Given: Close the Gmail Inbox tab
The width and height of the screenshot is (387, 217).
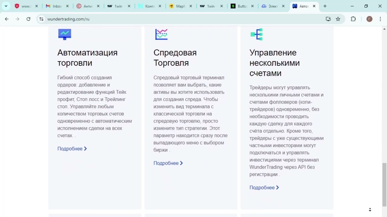Looking at the screenshot, I should point(67,6).
